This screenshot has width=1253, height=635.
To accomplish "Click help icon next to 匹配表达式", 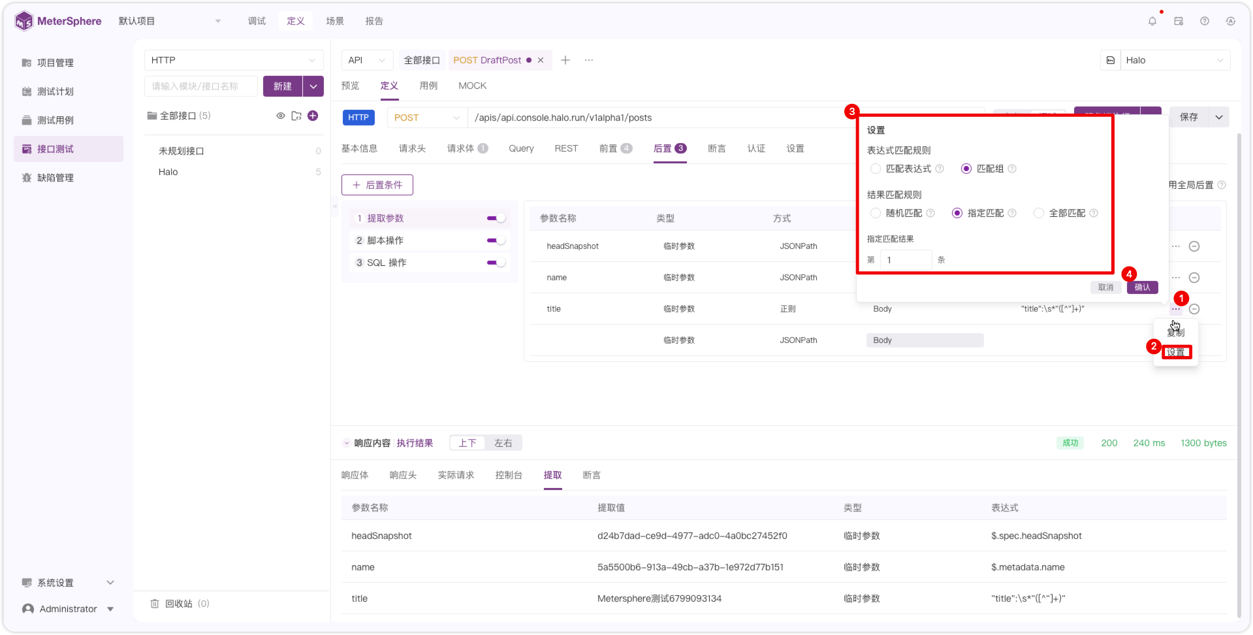I will pos(940,169).
